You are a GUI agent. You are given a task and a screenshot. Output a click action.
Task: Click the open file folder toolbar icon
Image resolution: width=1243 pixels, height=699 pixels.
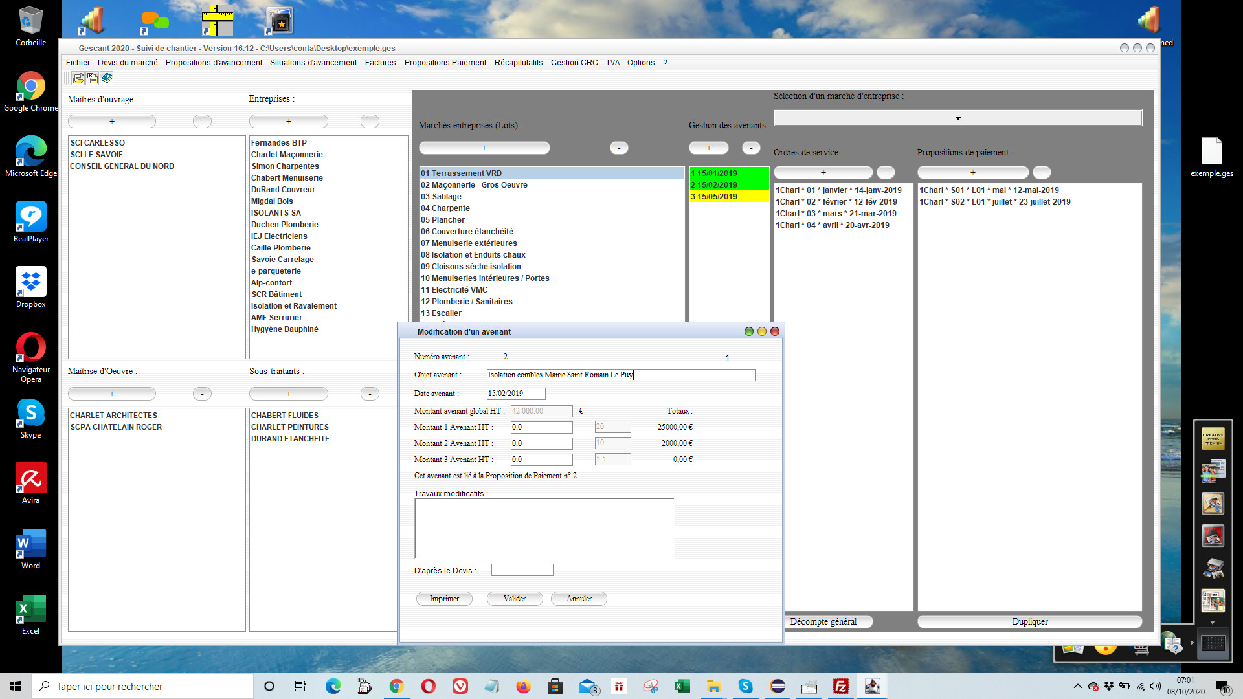tap(78, 78)
